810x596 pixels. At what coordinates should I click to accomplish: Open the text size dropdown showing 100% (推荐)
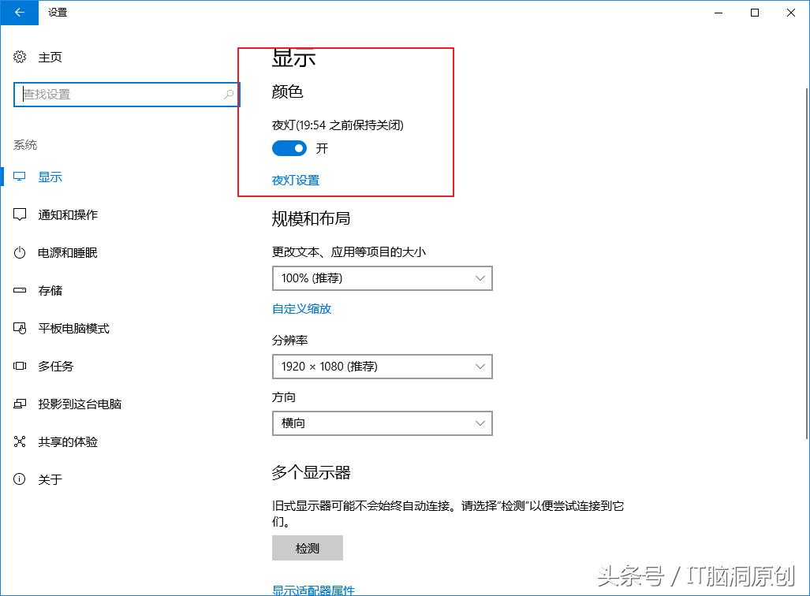pos(383,278)
